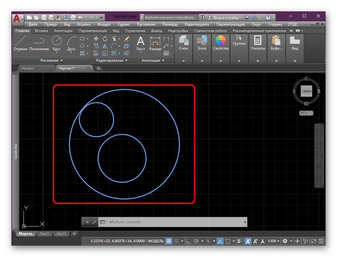Open the Формат menu
337x257 pixels.
click(x=104, y=24)
